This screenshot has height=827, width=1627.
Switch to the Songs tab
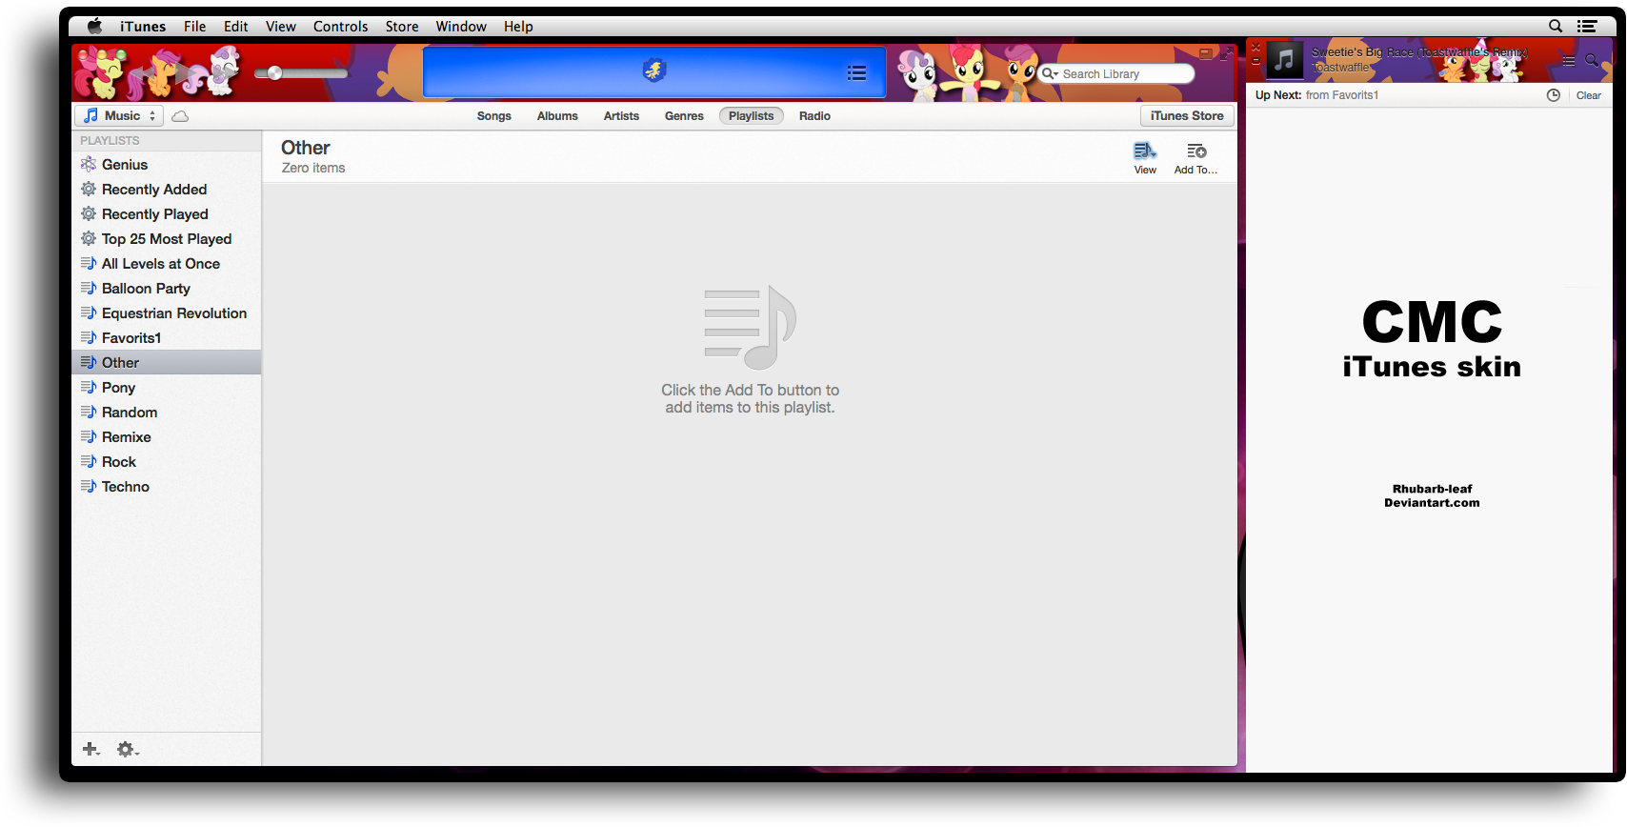pos(493,116)
